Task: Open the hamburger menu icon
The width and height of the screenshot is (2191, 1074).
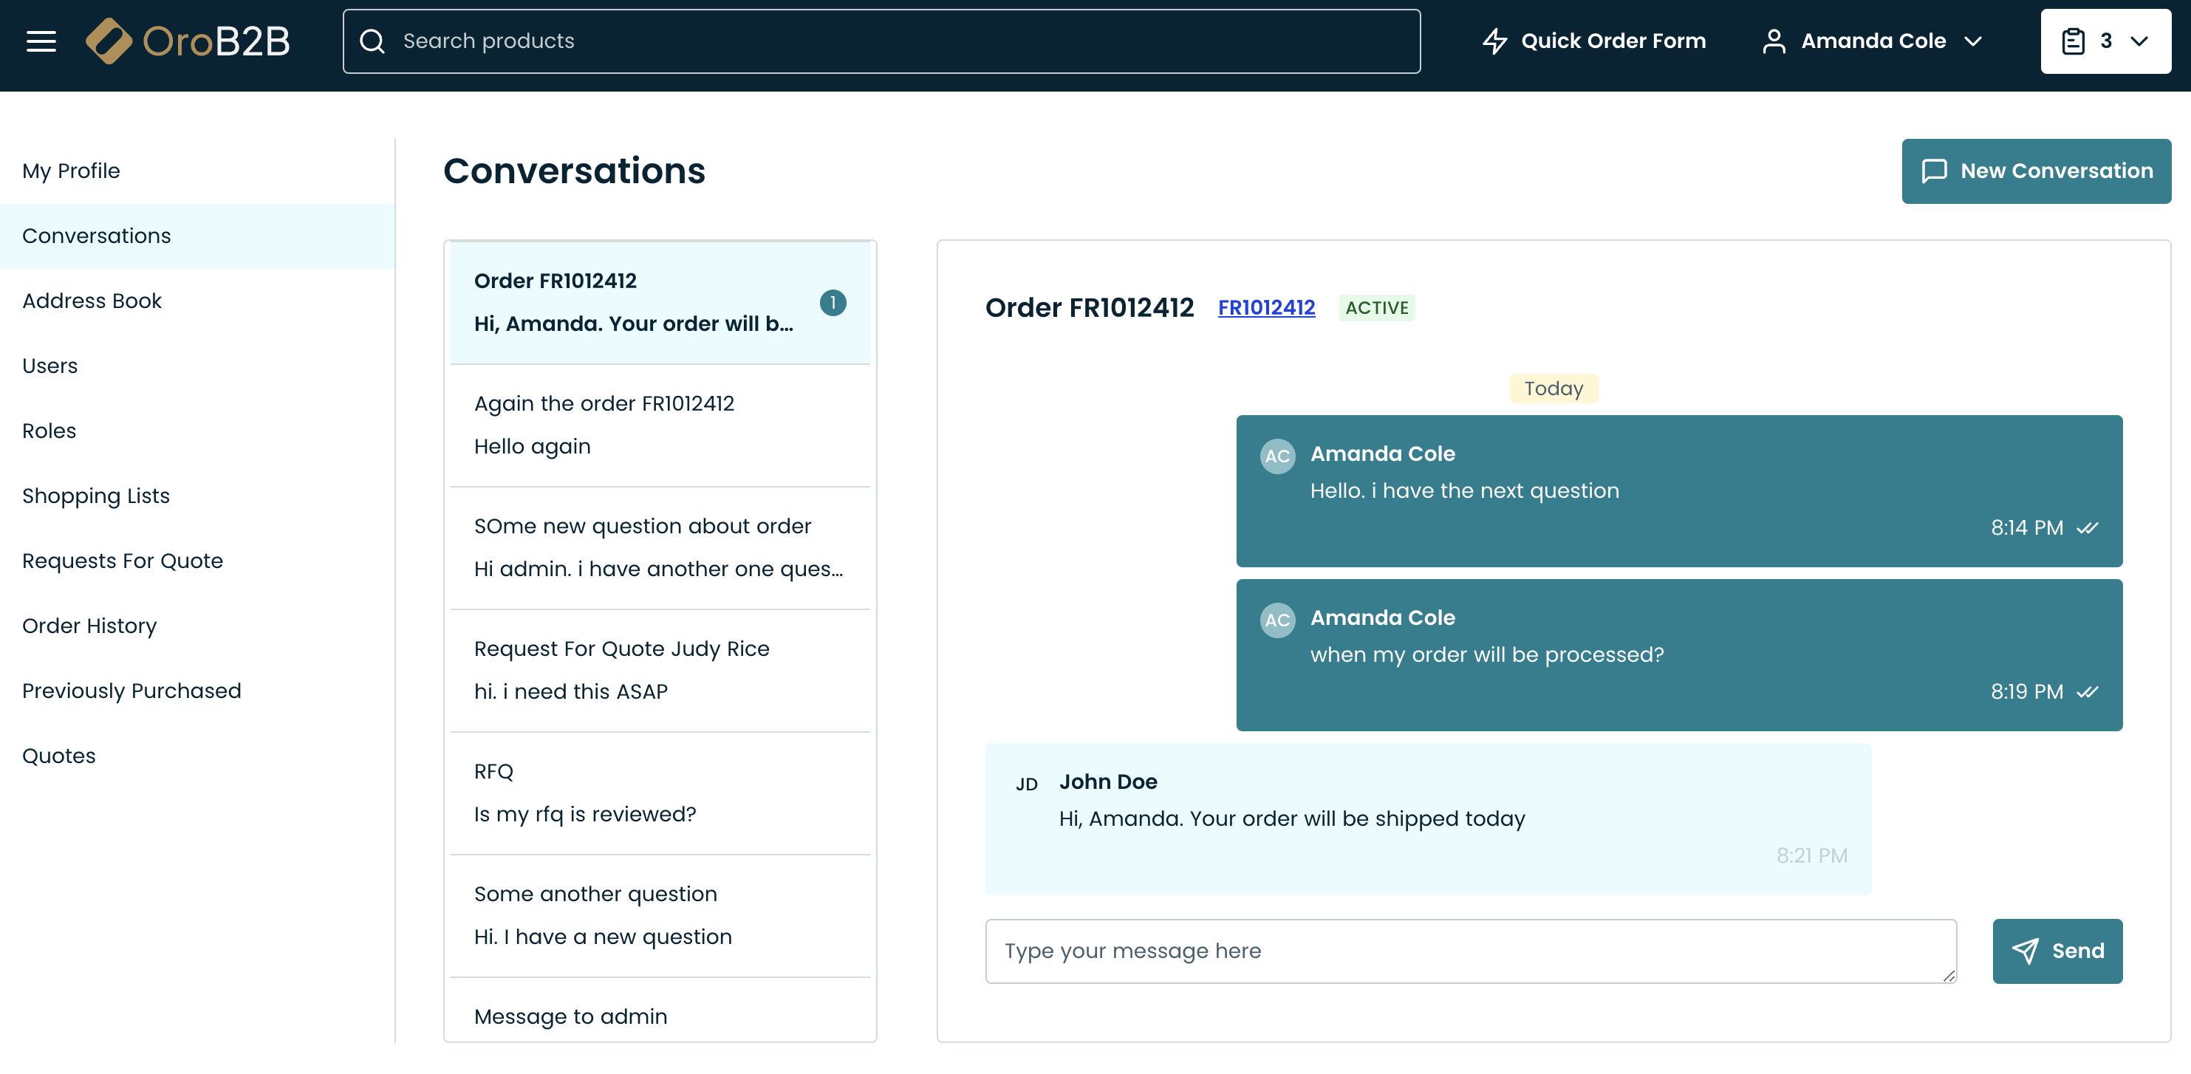Action: coord(41,41)
